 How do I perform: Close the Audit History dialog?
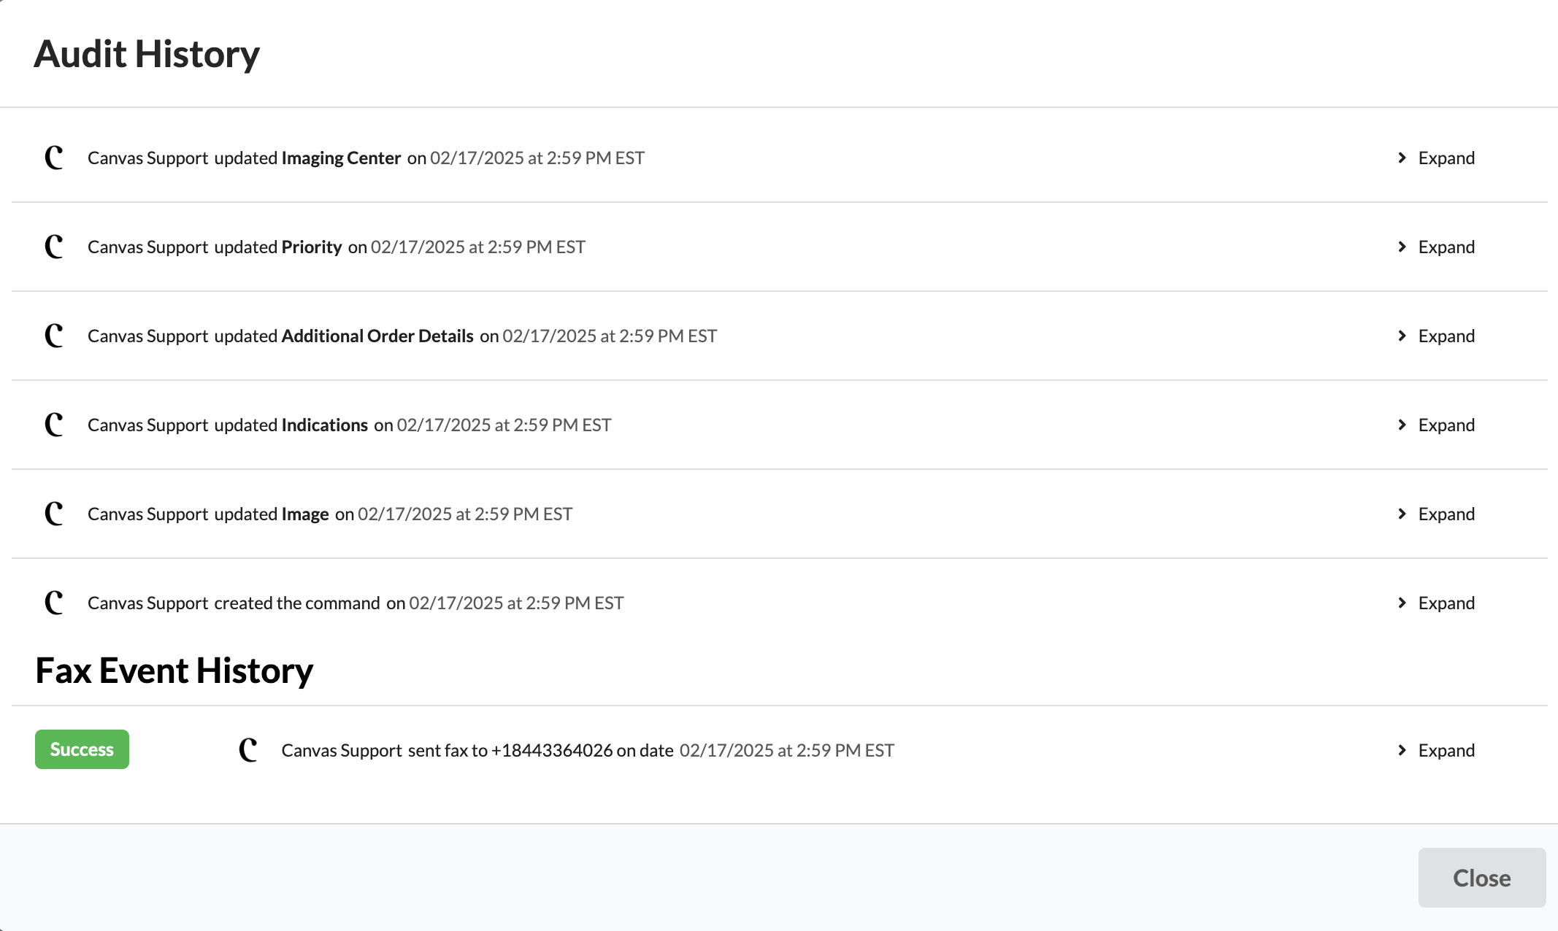click(x=1481, y=878)
